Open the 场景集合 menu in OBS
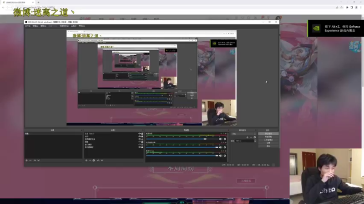Image resolution: width=364 pixels, height=204 pixels. (64, 26)
